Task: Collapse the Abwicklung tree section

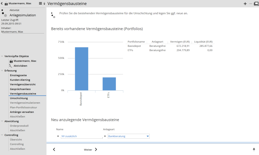Action: point(2,121)
